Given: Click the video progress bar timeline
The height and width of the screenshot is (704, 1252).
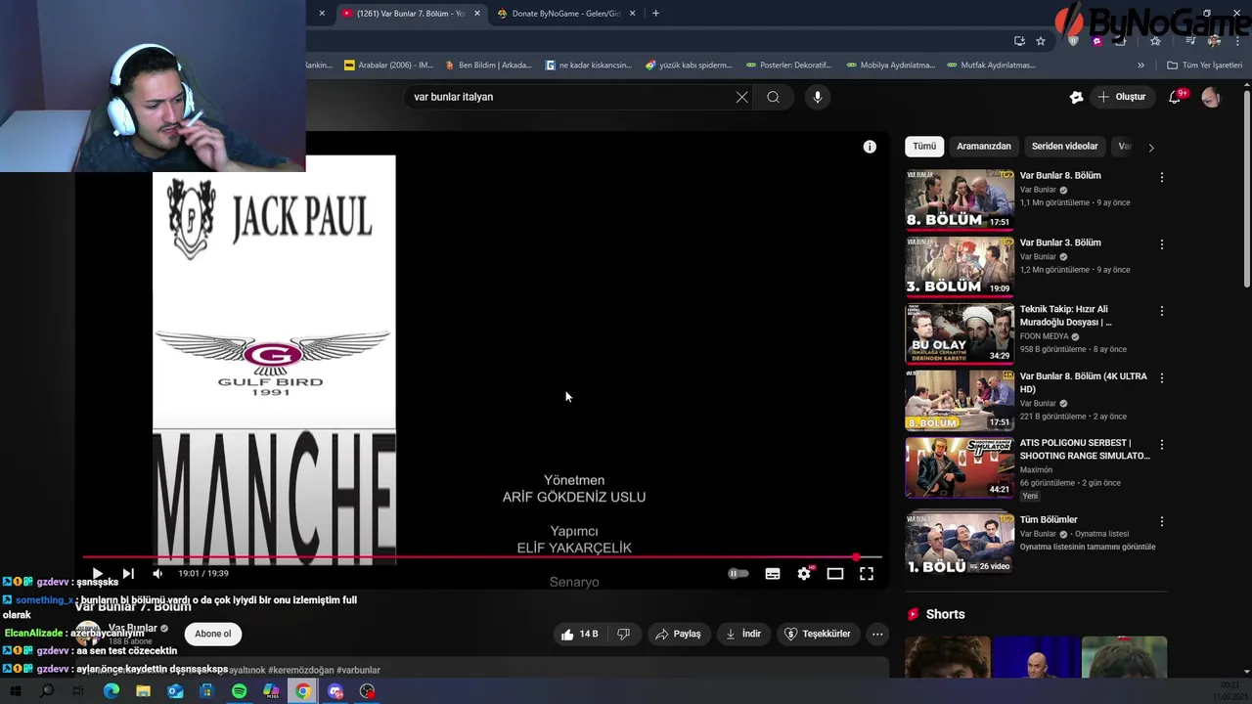Looking at the screenshot, I should click(482, 557).
